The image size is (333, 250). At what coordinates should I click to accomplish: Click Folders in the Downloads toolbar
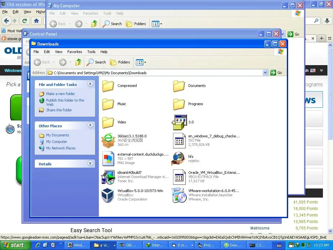pyautogui.click(x=120, y=62)
